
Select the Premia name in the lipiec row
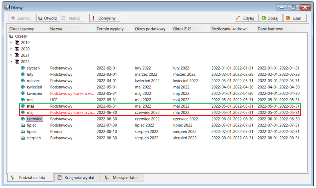pyautogui.click(x=56, y=131)
